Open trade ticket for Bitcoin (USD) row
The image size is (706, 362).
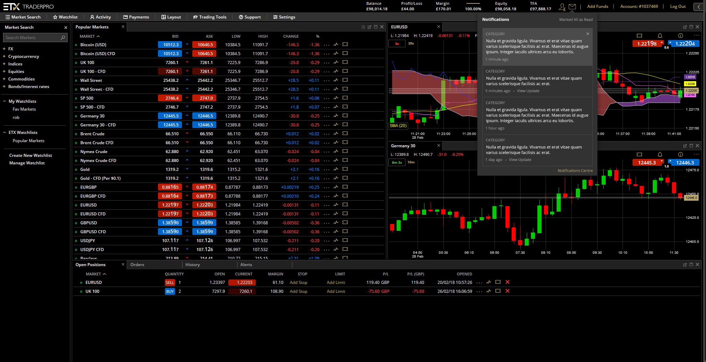point(345,45)
